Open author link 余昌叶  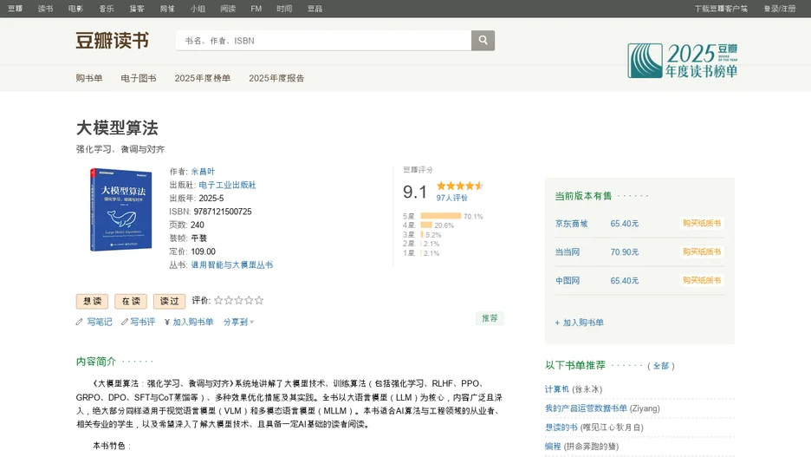[203, 172]
